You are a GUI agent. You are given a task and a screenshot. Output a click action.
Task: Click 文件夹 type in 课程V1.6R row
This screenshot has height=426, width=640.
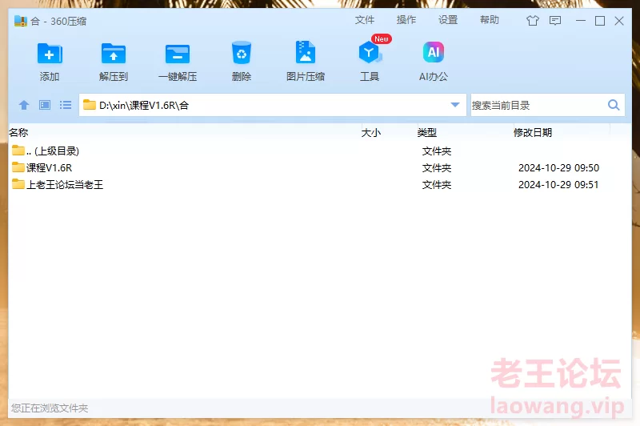tap(436, 168)
